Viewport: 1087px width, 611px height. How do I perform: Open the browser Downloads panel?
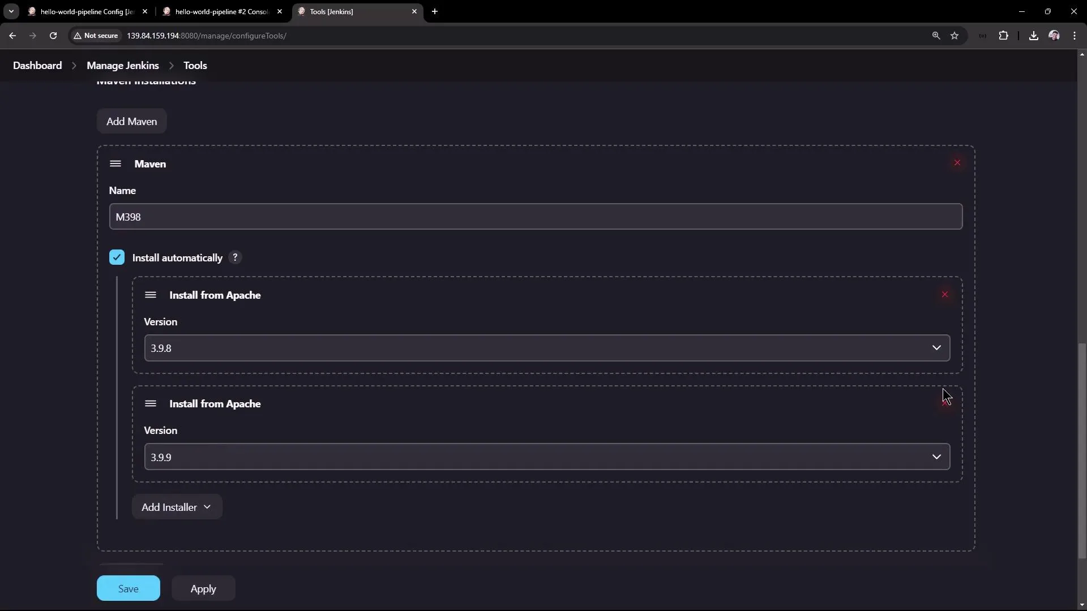(x=1033, y=35)
